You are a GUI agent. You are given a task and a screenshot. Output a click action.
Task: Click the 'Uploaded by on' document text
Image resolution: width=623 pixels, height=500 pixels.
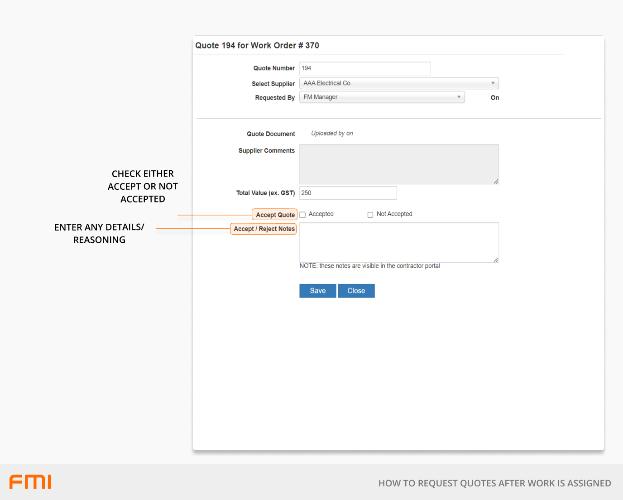(x=332, y=134)
